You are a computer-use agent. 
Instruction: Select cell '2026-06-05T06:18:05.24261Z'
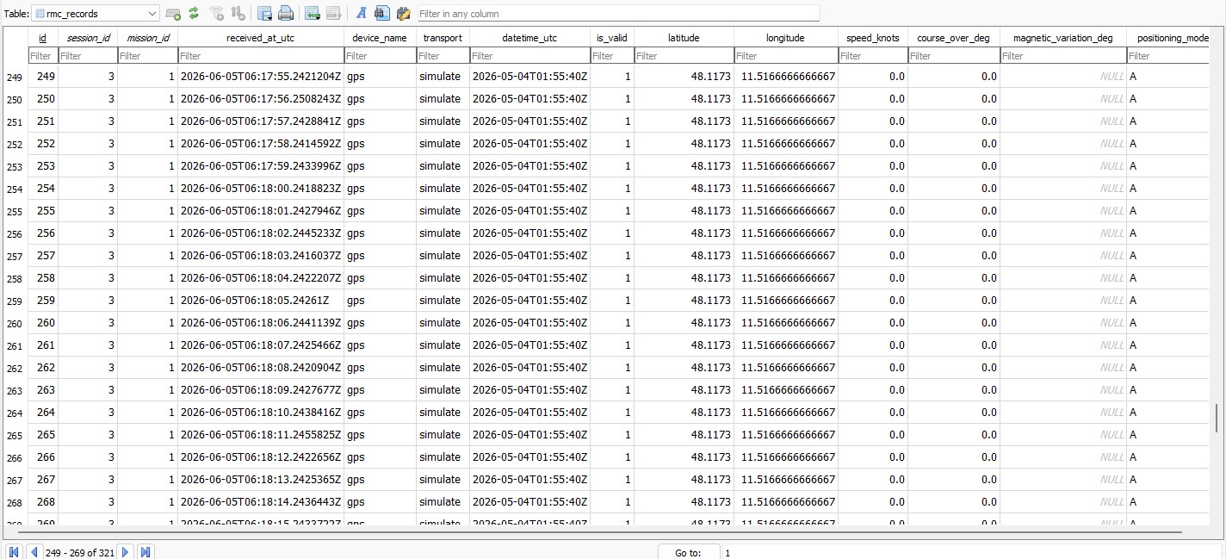[261, 301]
